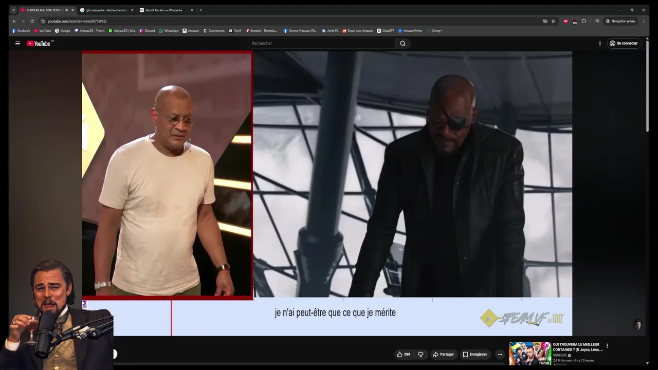Open the Amazon bookmark
The height and width of the screenshot is (370, 658).
(x=191, y=31)
